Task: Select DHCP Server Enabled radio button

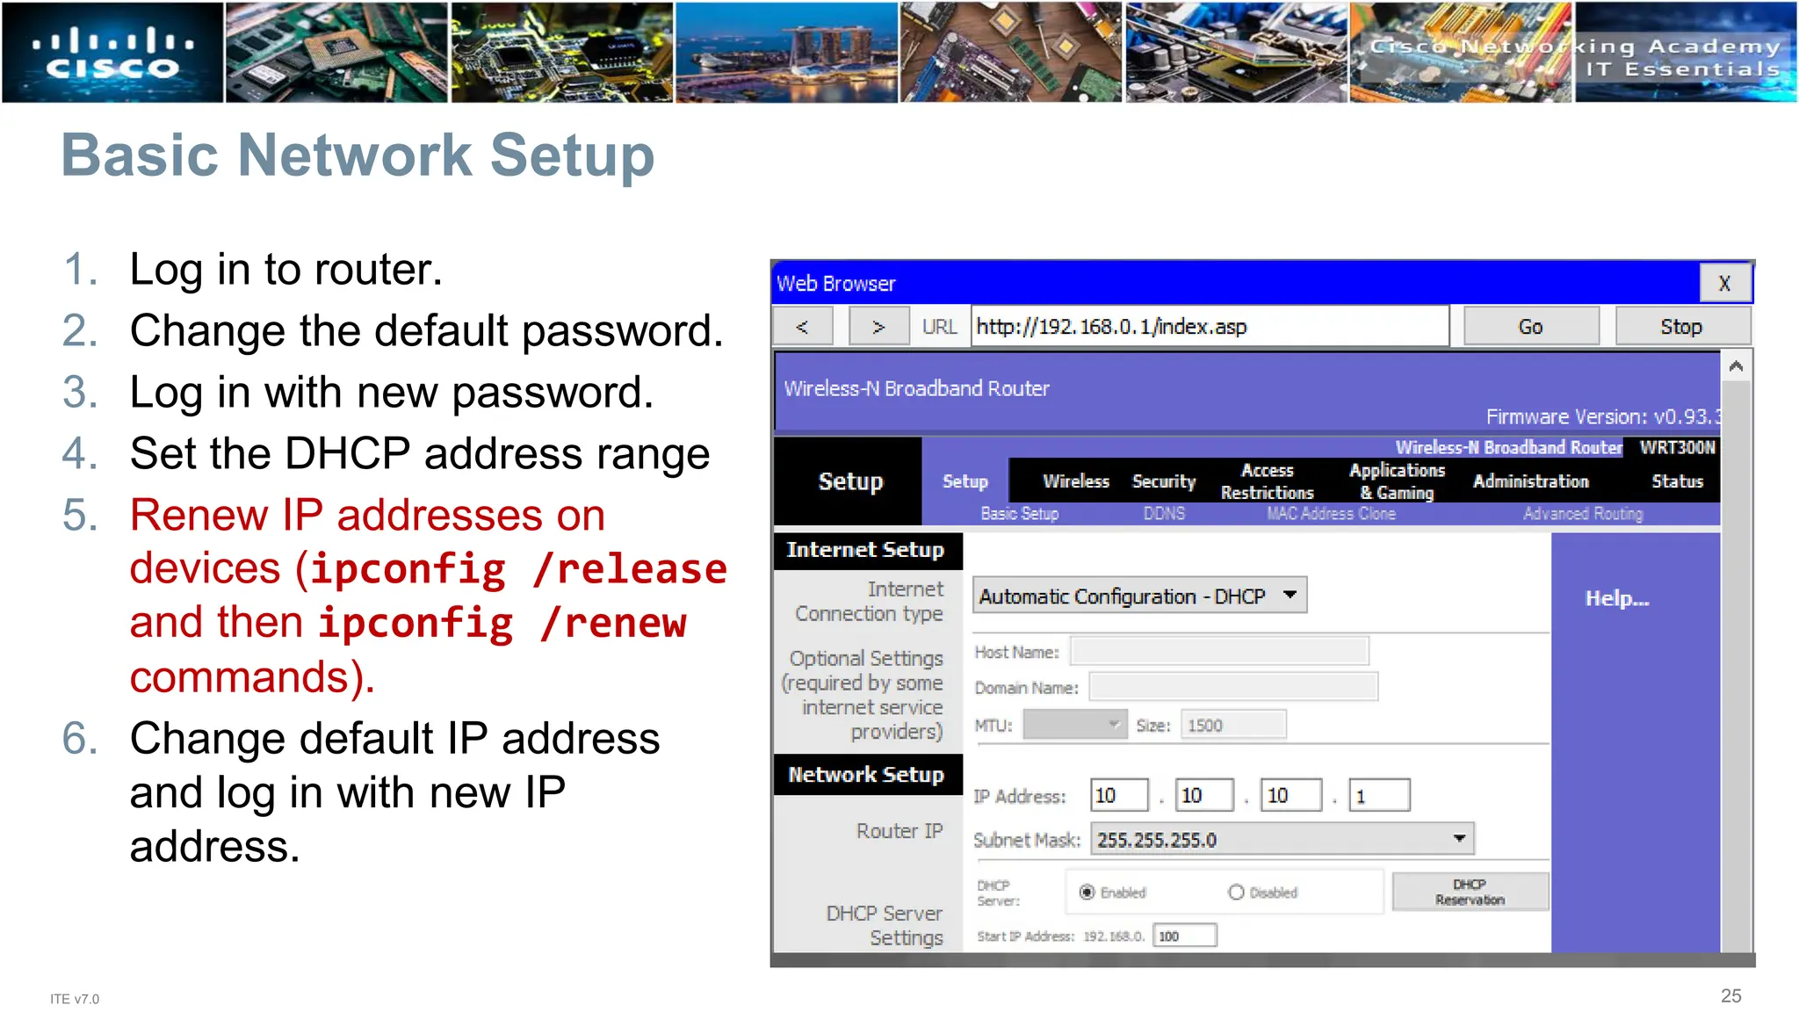Action: point(1087,892)
